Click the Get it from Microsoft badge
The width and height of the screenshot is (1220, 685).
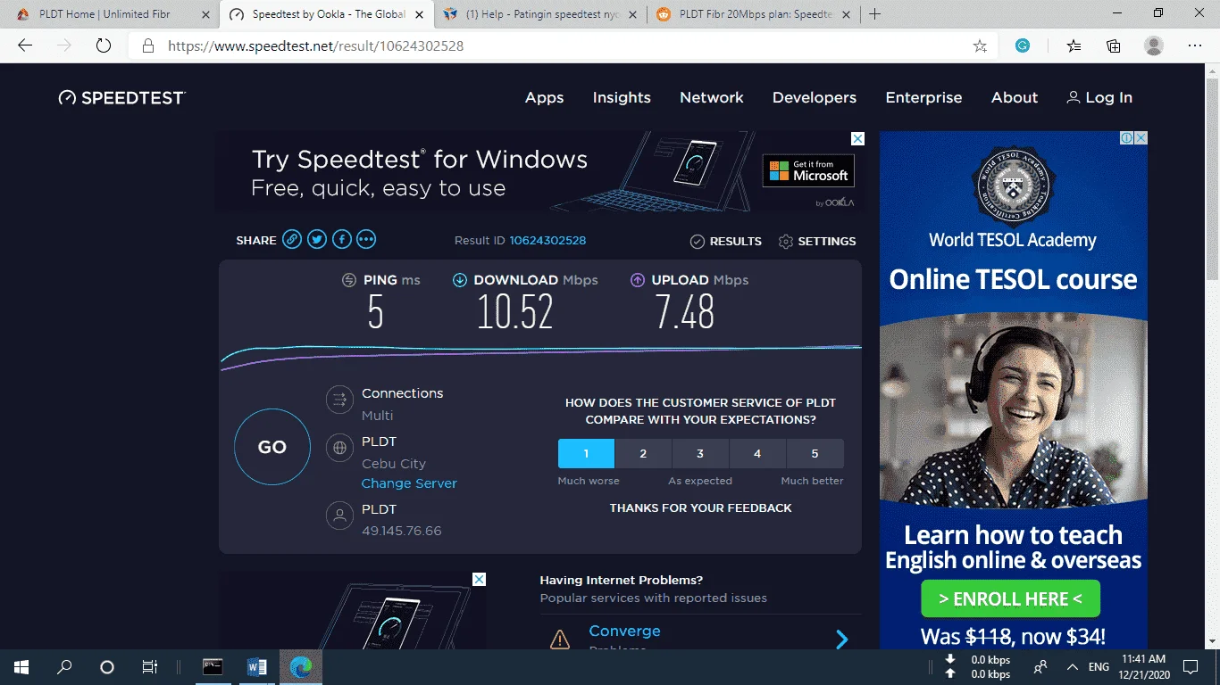click(x=808, y=170)
